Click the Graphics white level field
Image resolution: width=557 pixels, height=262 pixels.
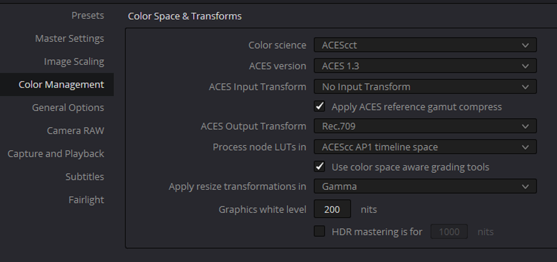(332, 209)
